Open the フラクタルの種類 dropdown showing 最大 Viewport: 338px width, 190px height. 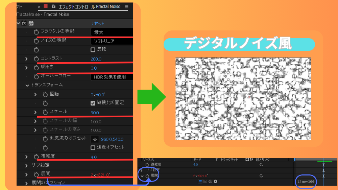click(112, 32)
